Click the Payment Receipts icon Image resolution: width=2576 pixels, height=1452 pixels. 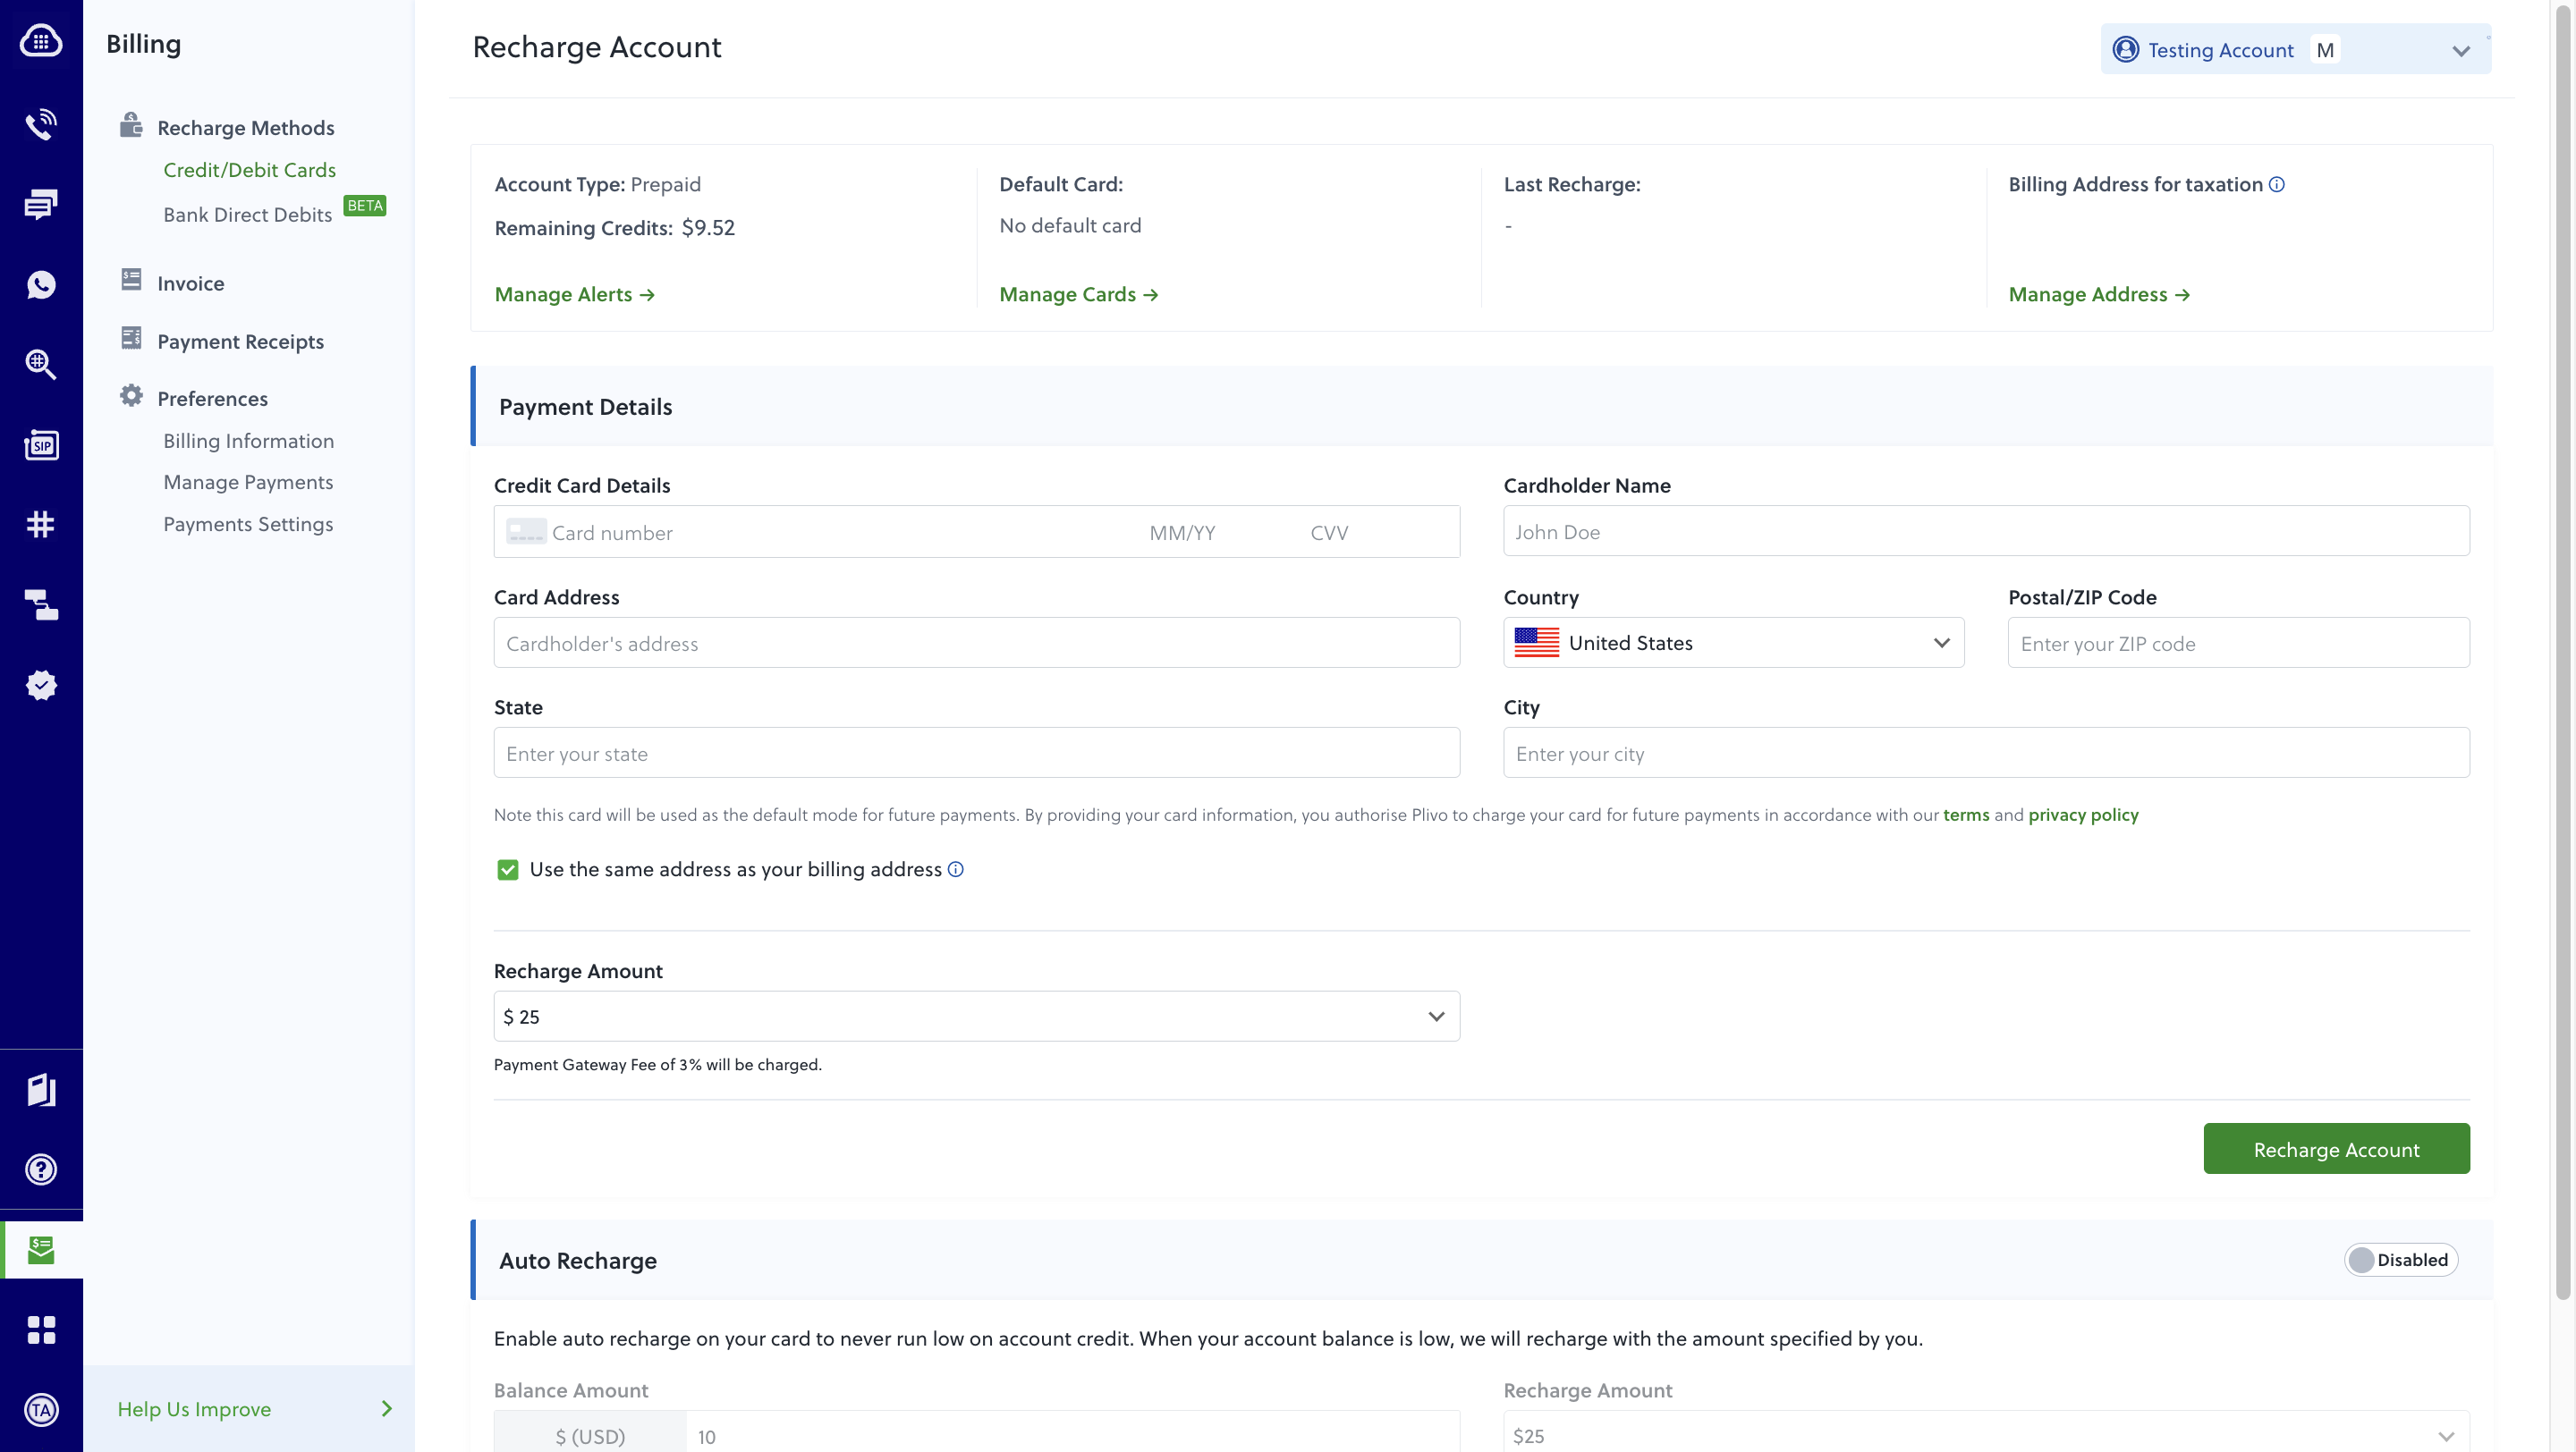tap(131, 338)
